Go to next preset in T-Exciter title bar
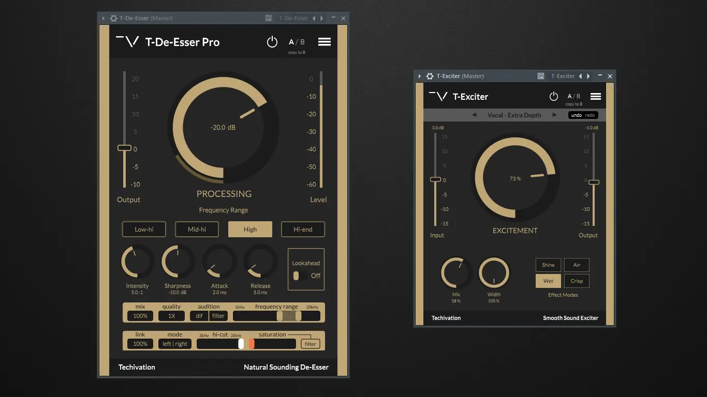 coord(588,76)
